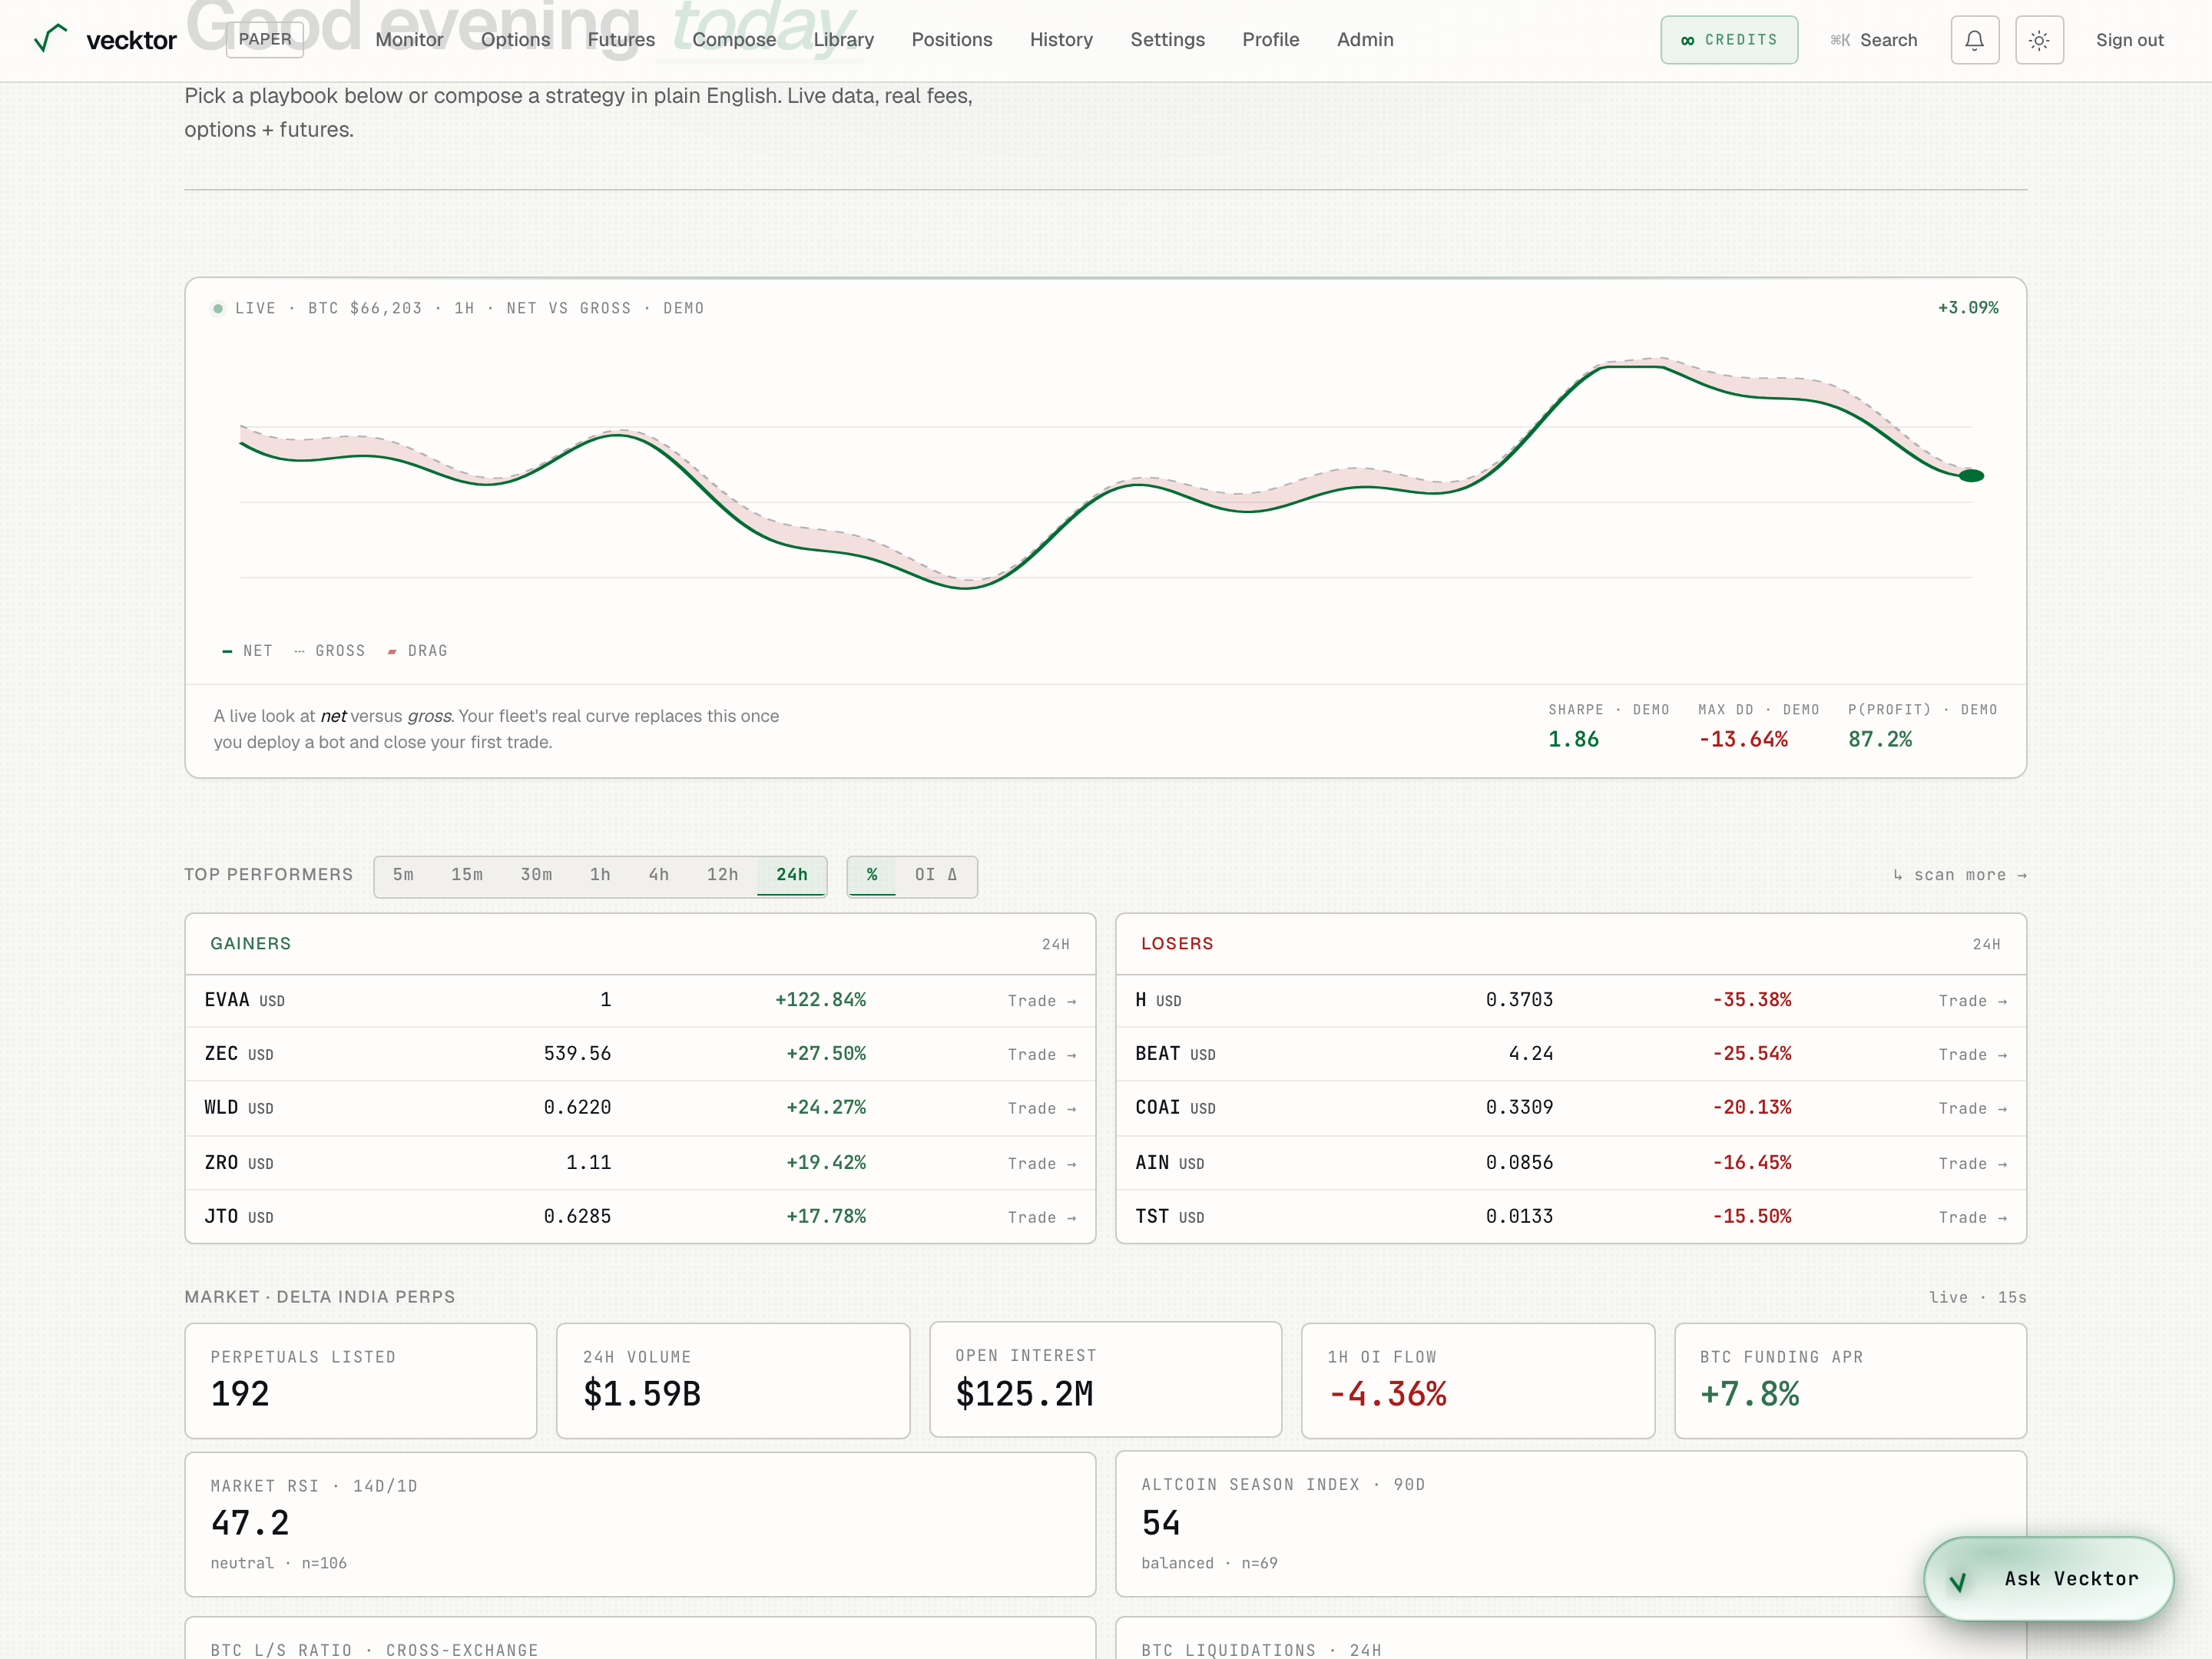Open the Profile page
This screenshot has width=2212, height=1659.
1270,39
